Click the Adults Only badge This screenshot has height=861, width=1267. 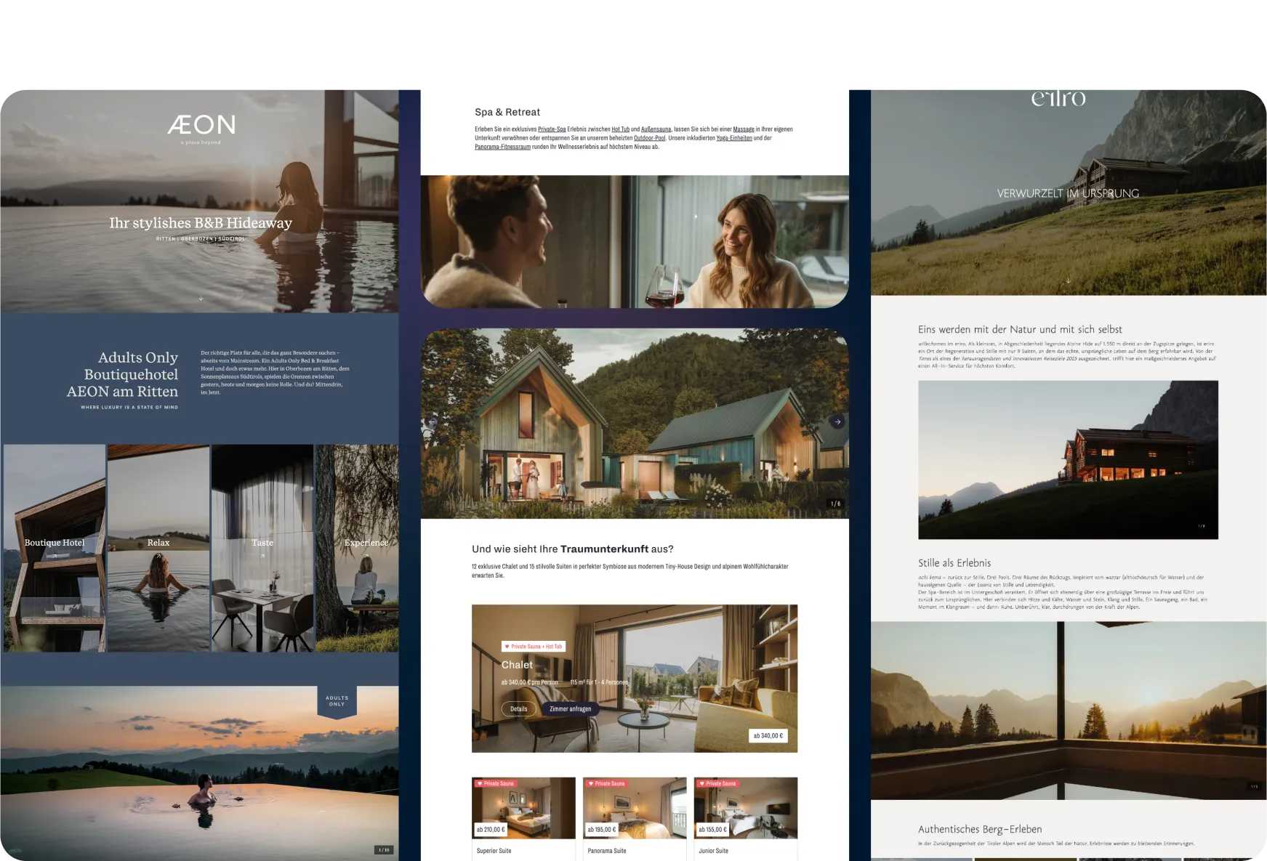(337, 702)
